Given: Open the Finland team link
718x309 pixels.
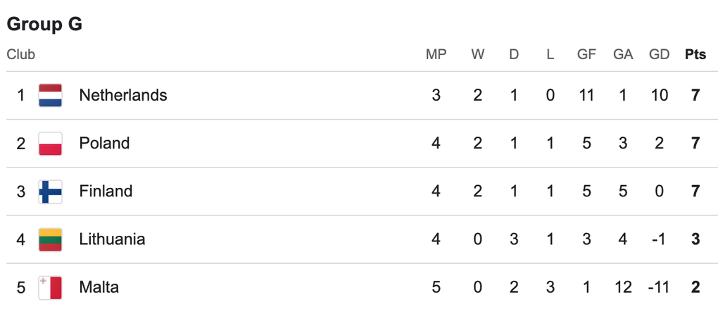Looking at the screenshot, I should click(106, 191).
